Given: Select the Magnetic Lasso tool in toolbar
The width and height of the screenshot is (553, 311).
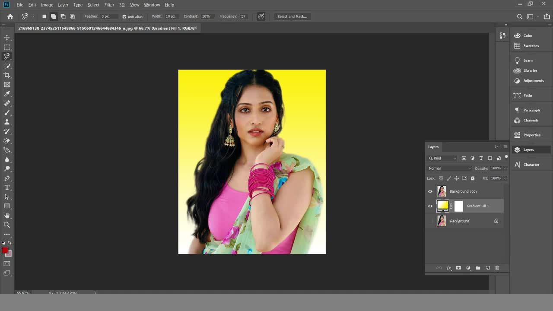Looking at the screenshot, I should click(7, 57).
